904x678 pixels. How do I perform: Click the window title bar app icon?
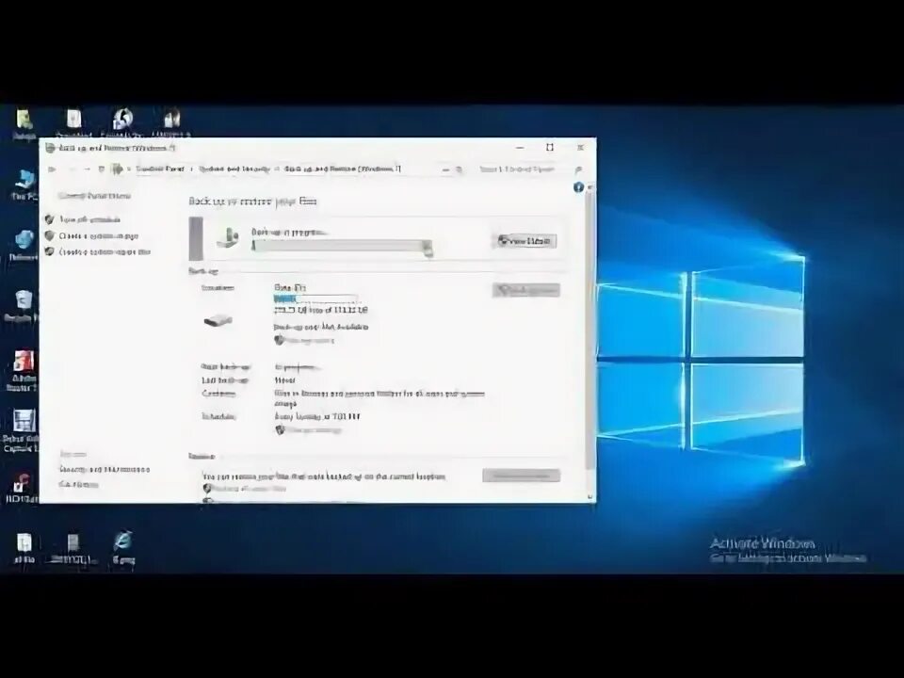pos(50,148)
